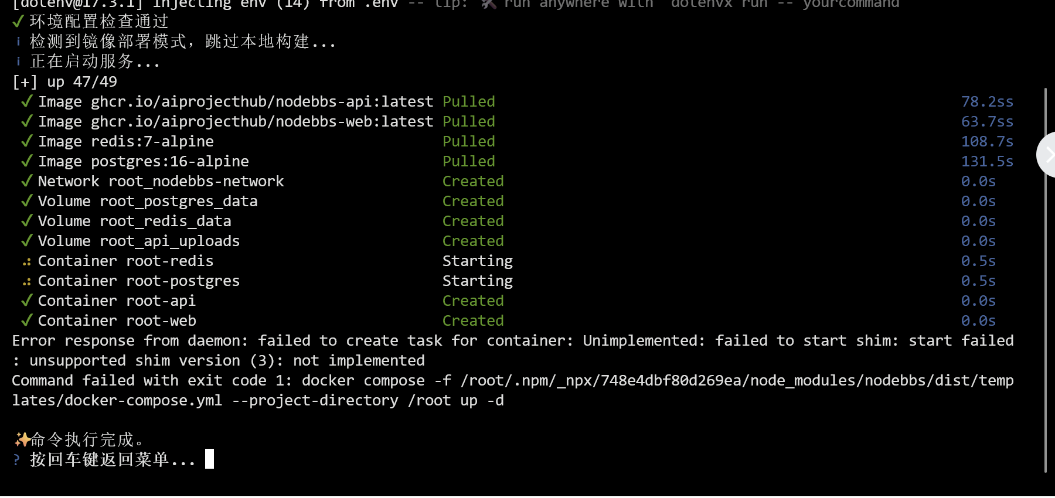This screenshot has width=1055, height=498.
Task: Click the checkmark next to postgres:16-alpine image
Action: click(26, 162)
